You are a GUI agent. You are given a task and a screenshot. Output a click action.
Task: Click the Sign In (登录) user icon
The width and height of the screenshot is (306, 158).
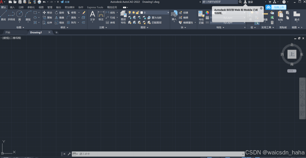(245, 2)
